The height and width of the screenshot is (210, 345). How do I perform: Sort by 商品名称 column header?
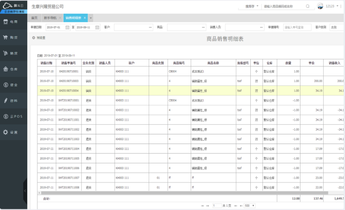[x=213, y=63]
